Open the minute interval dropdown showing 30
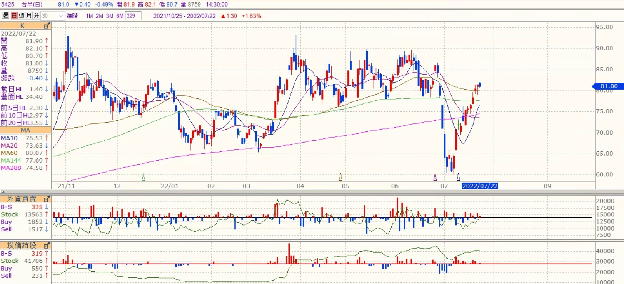Viewport: 624px width, 284px height. coord(52,16)
